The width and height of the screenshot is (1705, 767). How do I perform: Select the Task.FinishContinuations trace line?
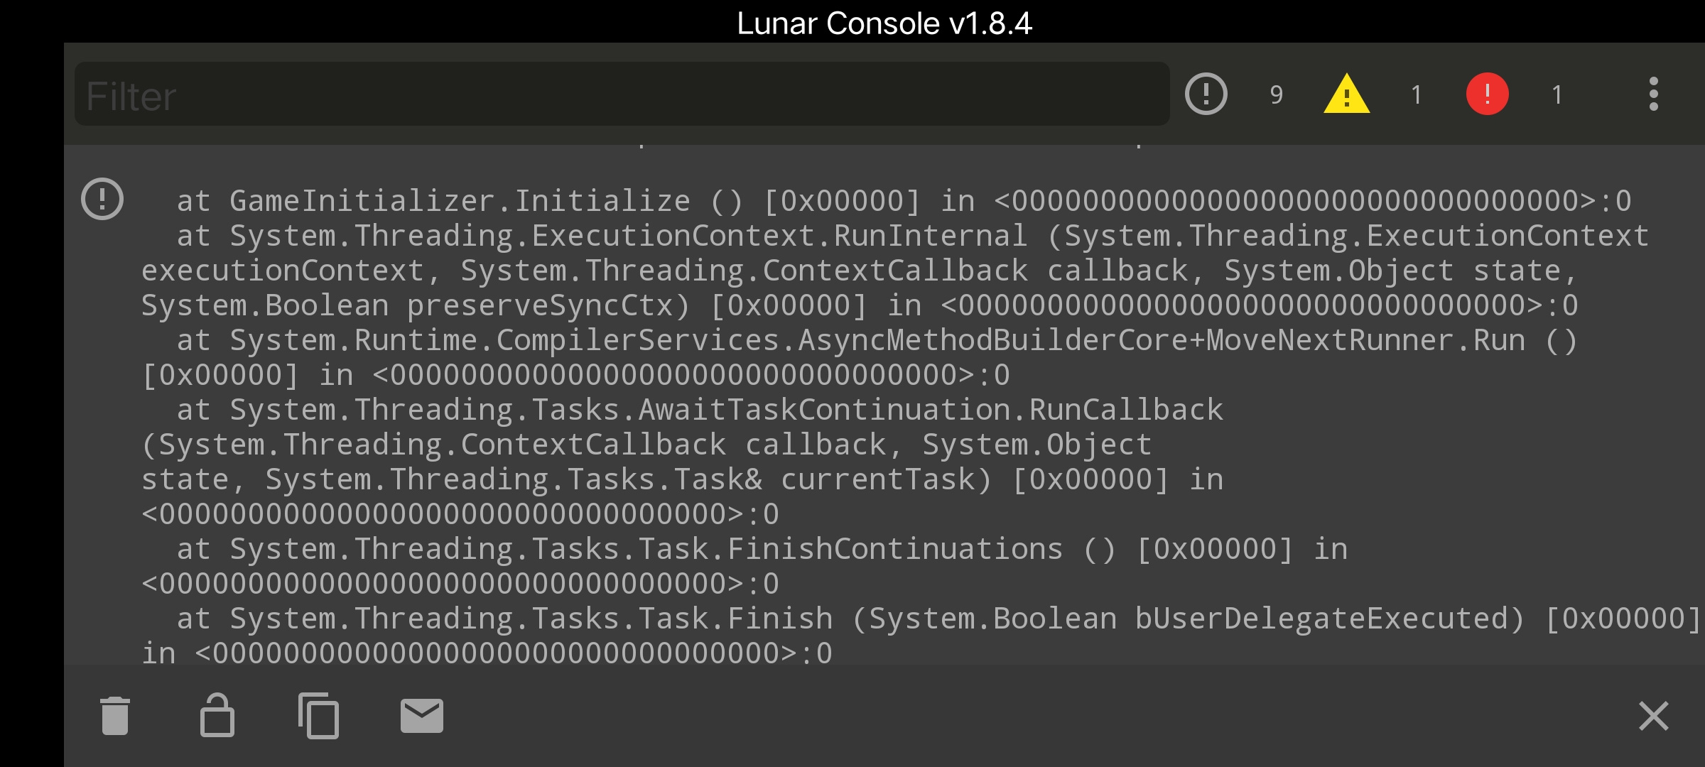point(745,566)
